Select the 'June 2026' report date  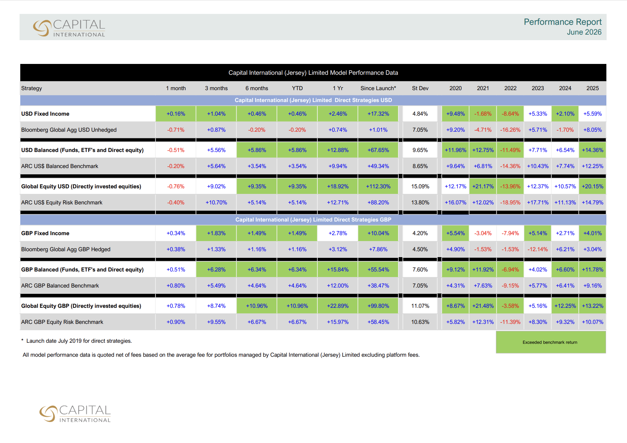tap(584, 32)
